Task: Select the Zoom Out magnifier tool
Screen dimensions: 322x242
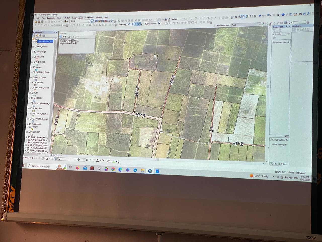Action: point(239,17)
